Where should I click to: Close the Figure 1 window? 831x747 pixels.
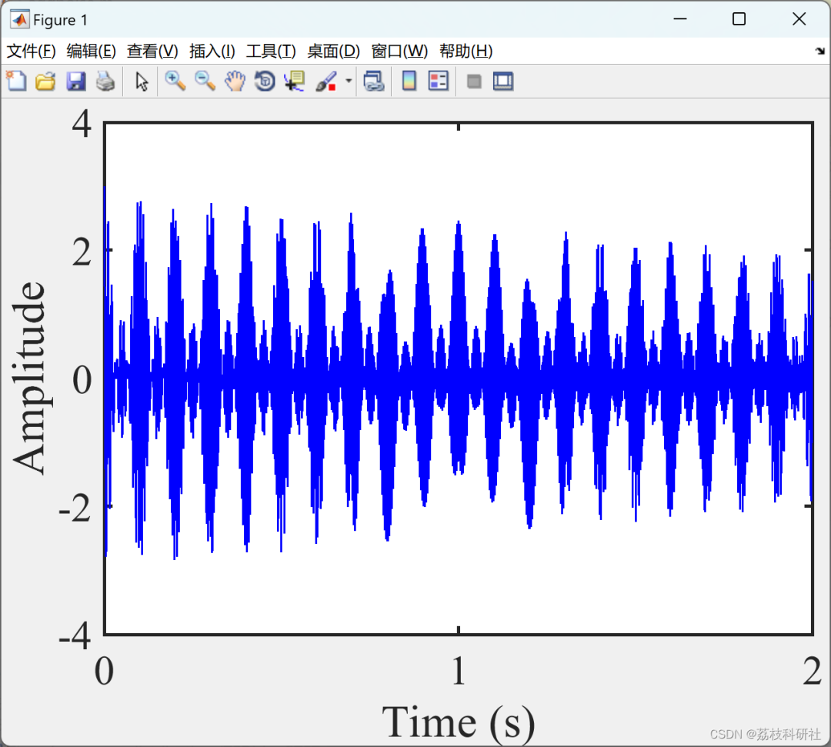pos(799,19)
